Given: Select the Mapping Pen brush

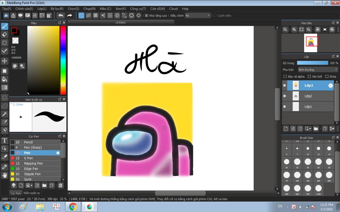Looking at the screenshot, I should tap(35, 163).
